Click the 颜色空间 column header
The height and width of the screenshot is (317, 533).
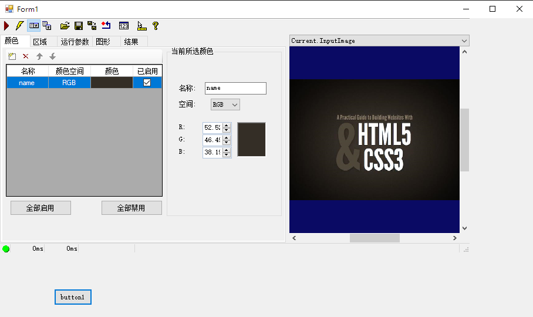[x=69, y=71]
